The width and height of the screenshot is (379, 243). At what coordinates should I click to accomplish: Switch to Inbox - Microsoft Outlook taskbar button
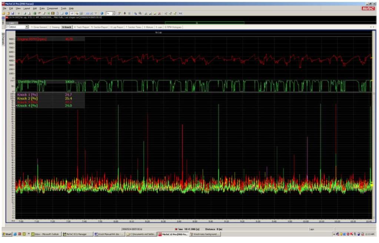(x=46, y=234)
